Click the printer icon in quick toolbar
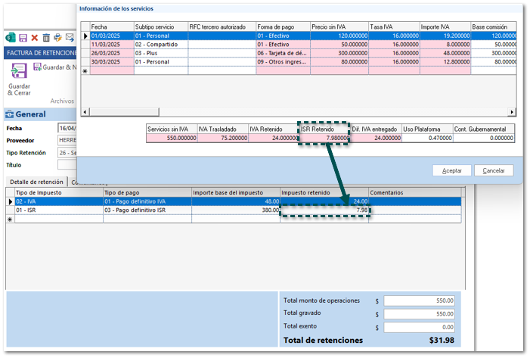 tap(57, 37)
